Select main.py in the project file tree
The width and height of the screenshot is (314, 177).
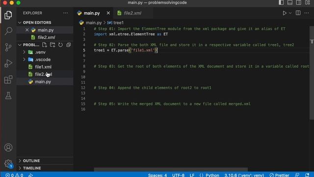(43, 82)
